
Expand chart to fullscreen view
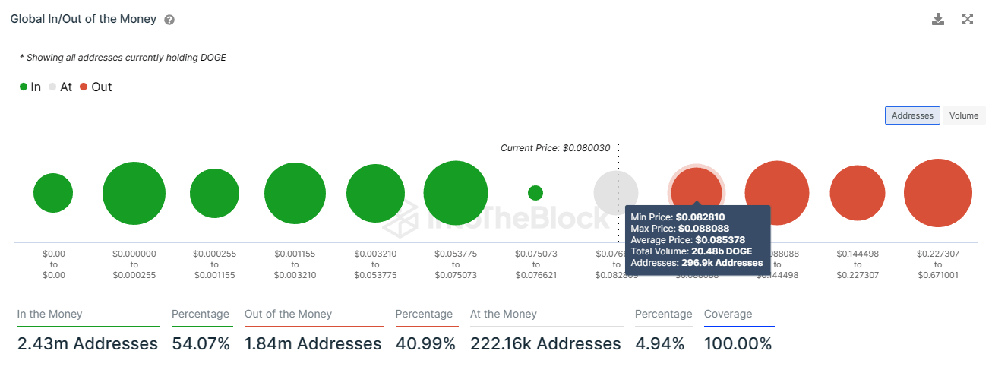[968, 19]
